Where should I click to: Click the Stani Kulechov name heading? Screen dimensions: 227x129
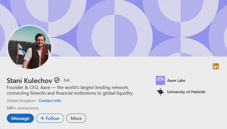29,80
